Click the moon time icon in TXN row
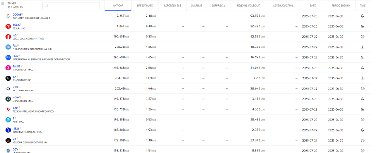381x153 pixels. (x=363, y=109)
